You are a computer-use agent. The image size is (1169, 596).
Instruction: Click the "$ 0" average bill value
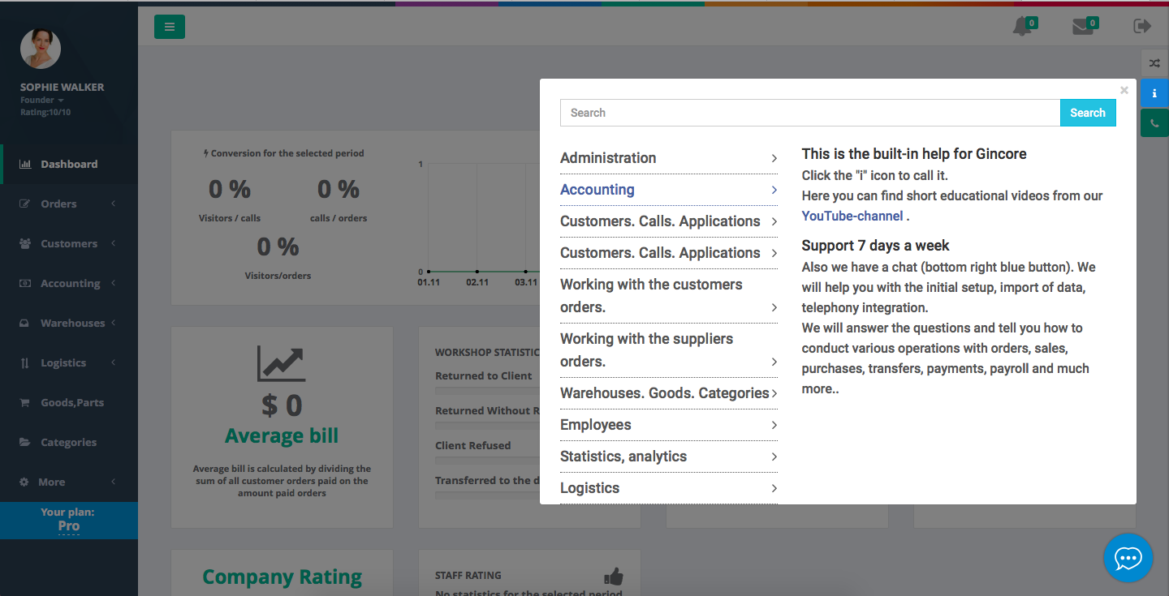coord(282,405)
